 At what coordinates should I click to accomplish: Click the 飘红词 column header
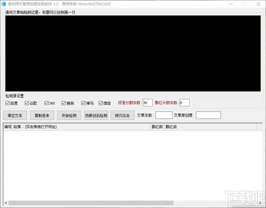(210, 127)
